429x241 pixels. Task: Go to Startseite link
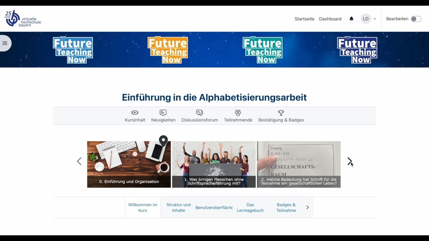tap(304, 19)
